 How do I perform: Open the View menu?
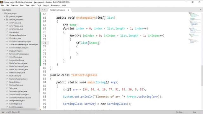[x=27, y=6]
